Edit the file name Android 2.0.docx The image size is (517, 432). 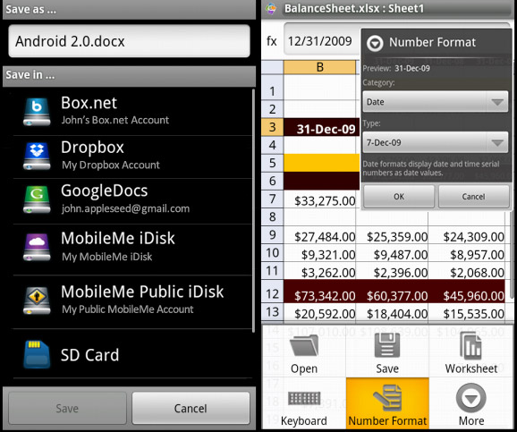pyautogui.click(x=129, y=41)
